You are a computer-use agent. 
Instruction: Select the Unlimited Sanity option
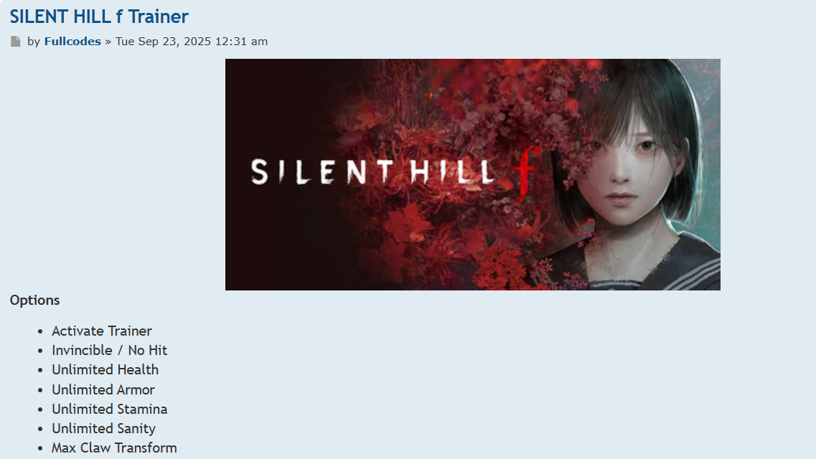coord(103,428)
